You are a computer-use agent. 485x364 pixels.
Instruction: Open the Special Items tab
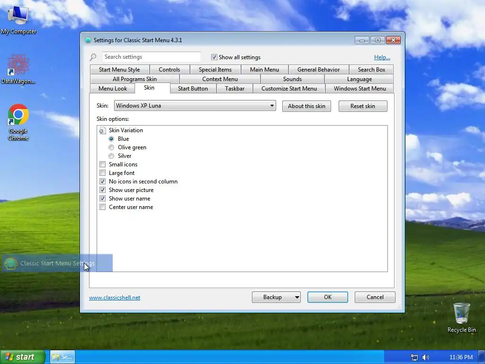216,70
